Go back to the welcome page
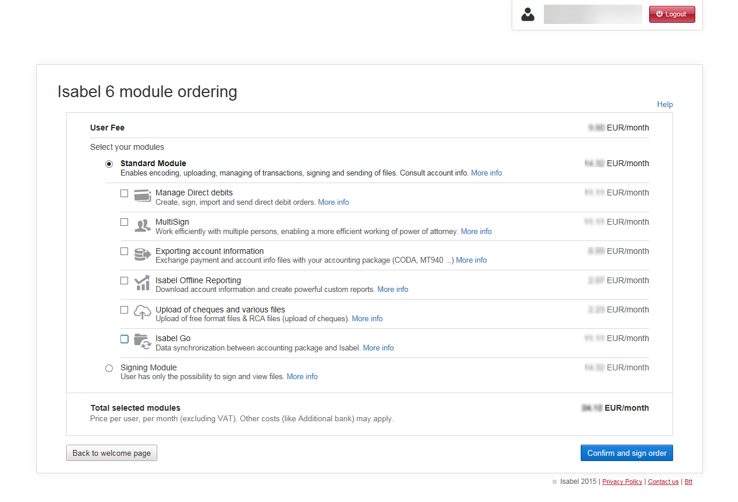The height and width of the screenshot is (502, 738). point(112,453)
